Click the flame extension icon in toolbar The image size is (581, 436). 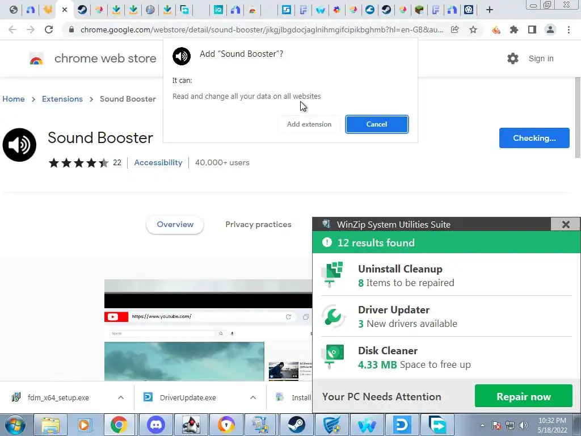(x=496, y=30)
